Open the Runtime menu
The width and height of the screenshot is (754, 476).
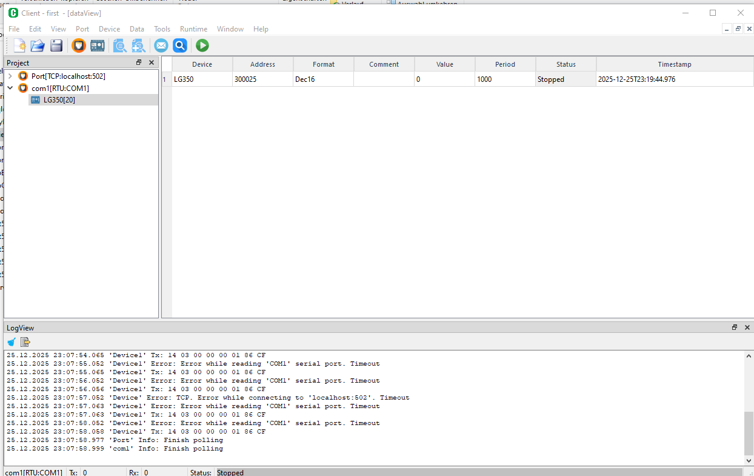click(193, 29)
